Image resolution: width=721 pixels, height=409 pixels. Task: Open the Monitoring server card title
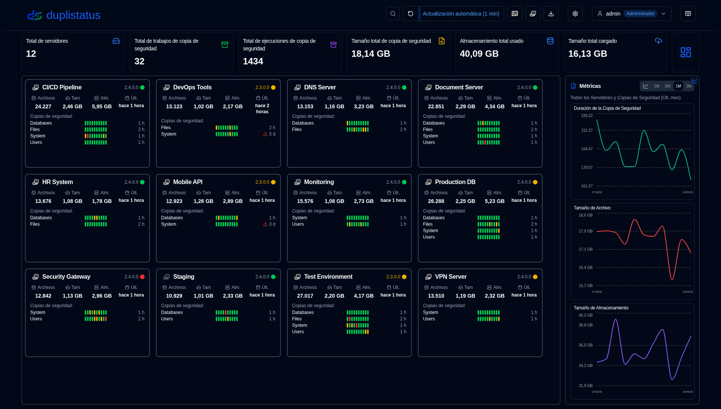point(319,182)
